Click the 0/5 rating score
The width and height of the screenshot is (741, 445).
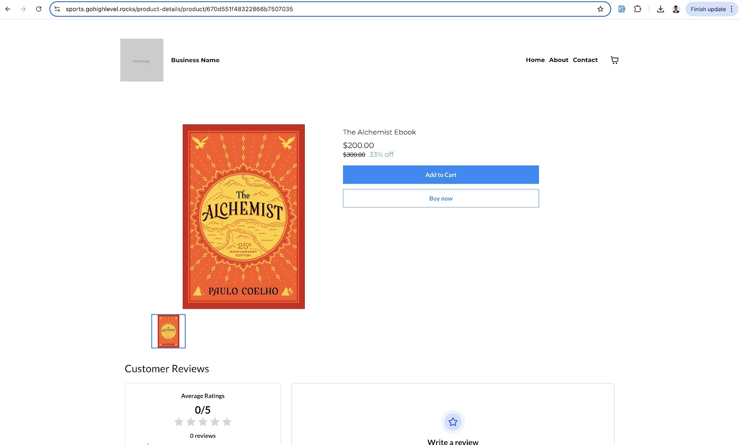[x=203, y=410]
